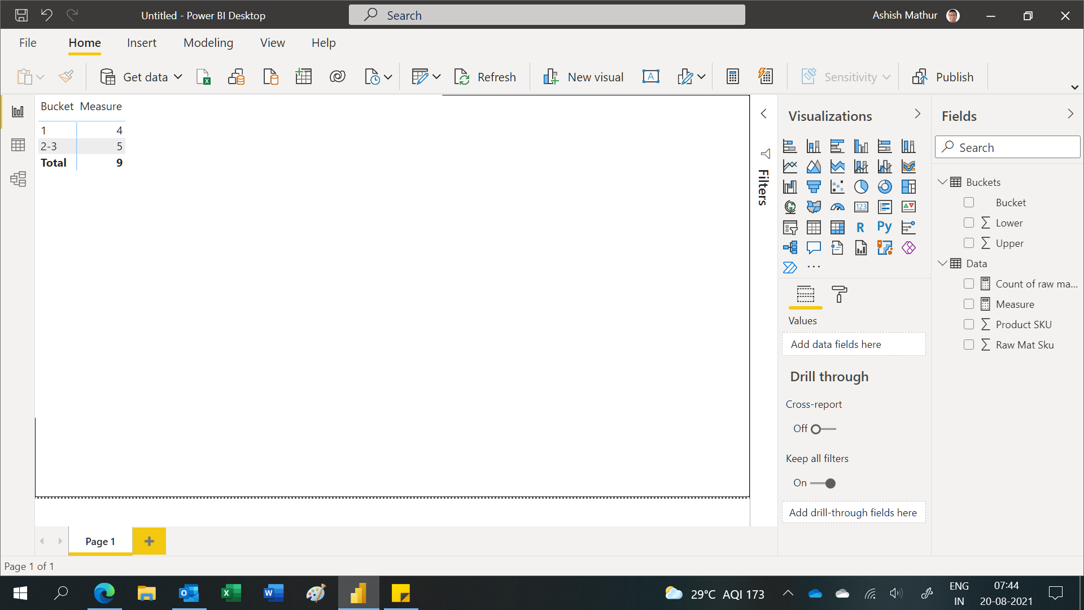
Task: Open the Get data dropdown arrow
Action: (x=178, y=77)
